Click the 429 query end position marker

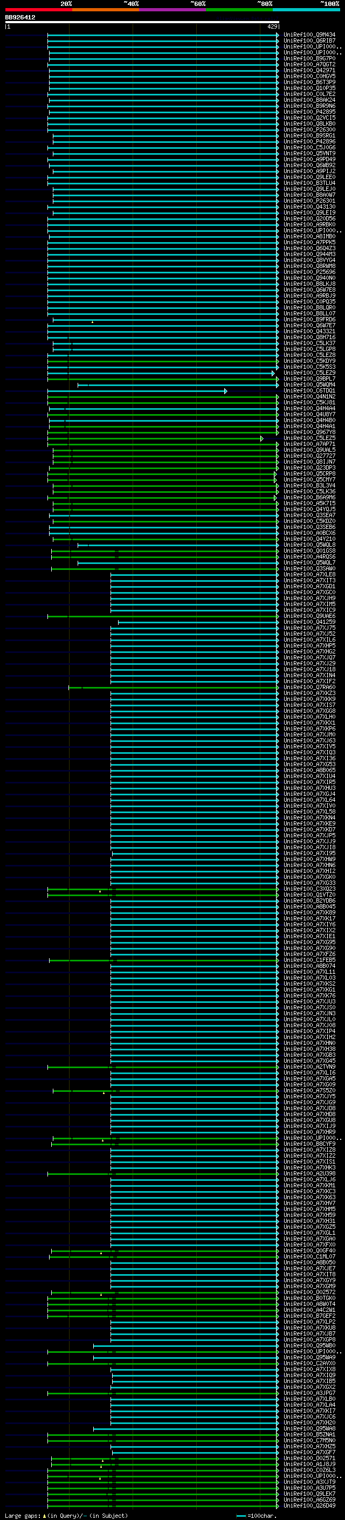coord(272,26)
